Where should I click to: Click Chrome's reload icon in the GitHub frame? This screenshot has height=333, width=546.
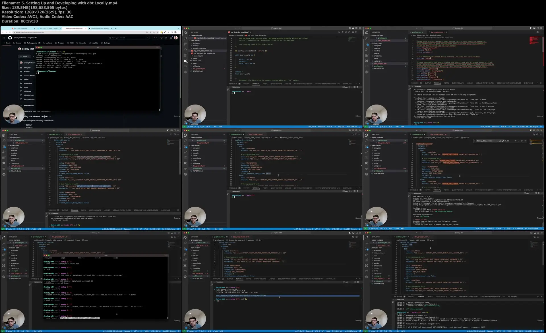10,32
